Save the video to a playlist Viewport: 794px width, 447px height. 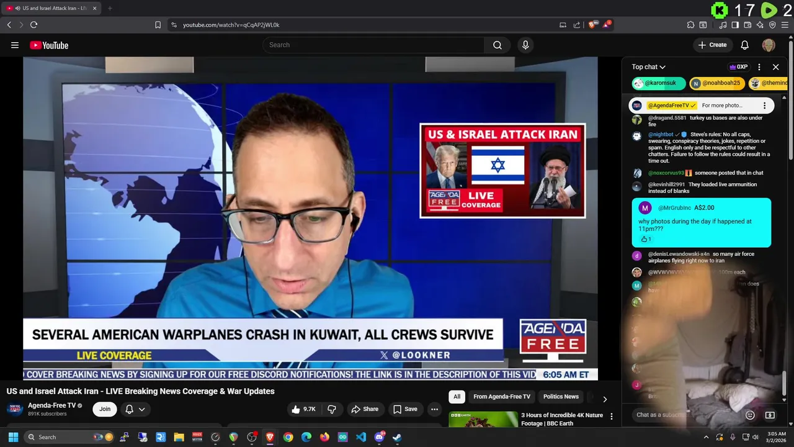(405, 409)
